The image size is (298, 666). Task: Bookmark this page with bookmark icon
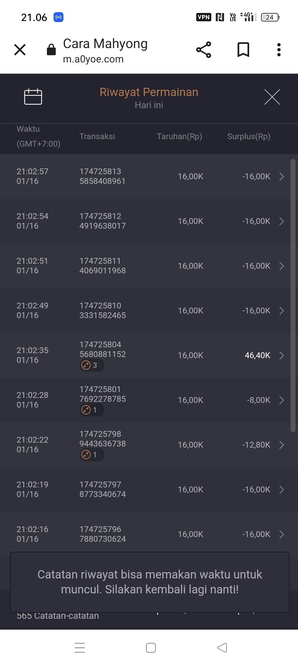243,50
